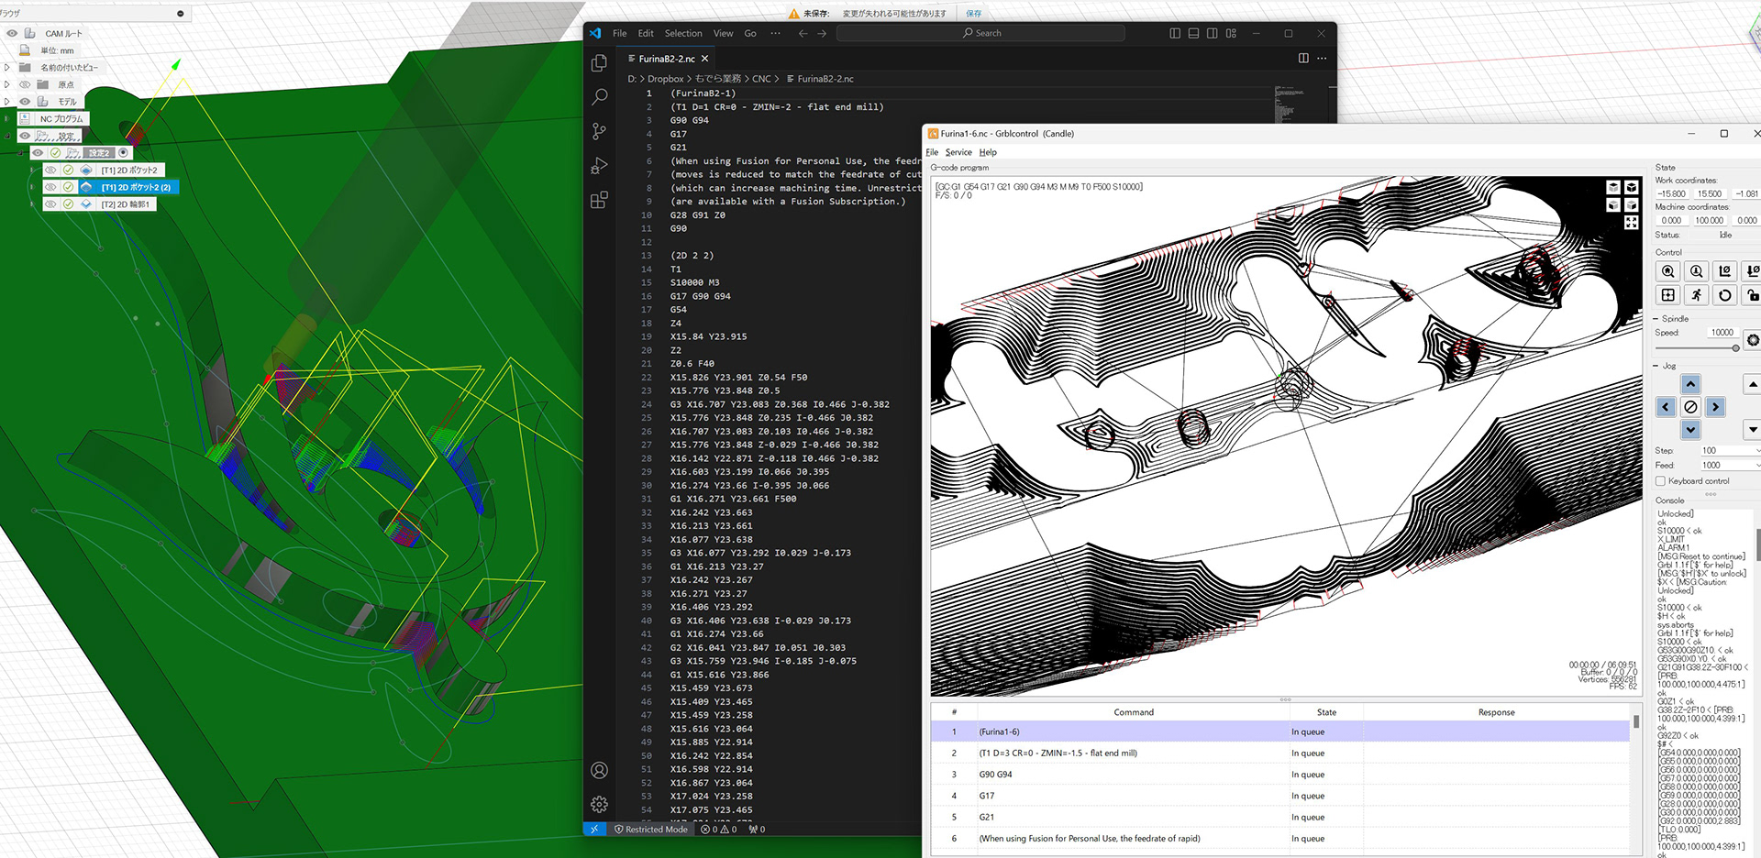
Task: Toggle visibility eye of CAM ルート
Action: [12, 33]
